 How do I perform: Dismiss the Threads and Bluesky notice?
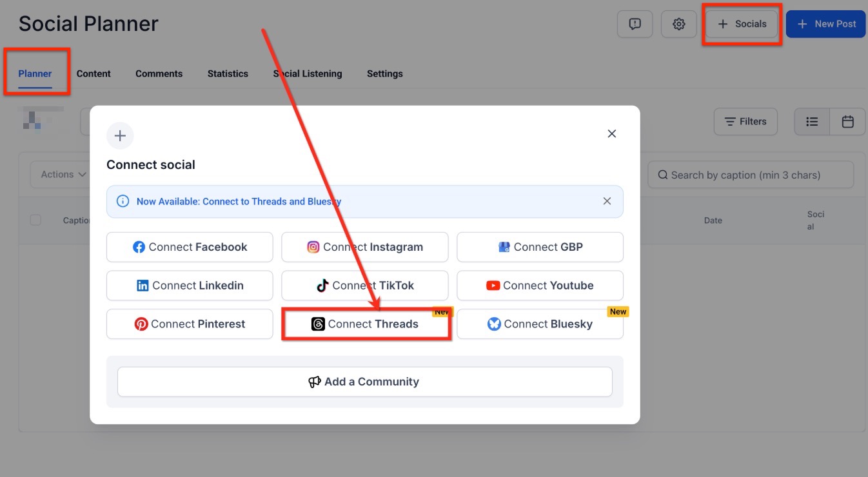[606, 201]
